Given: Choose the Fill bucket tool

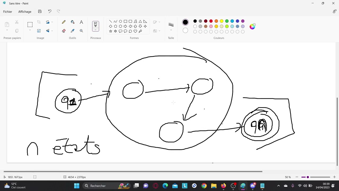Looking at the screenshot, I should [73, 22].
